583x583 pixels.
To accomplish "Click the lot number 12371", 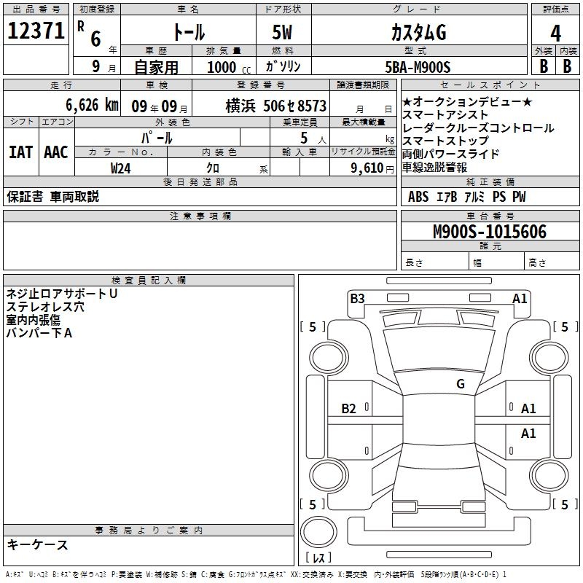I will (36, 31).
